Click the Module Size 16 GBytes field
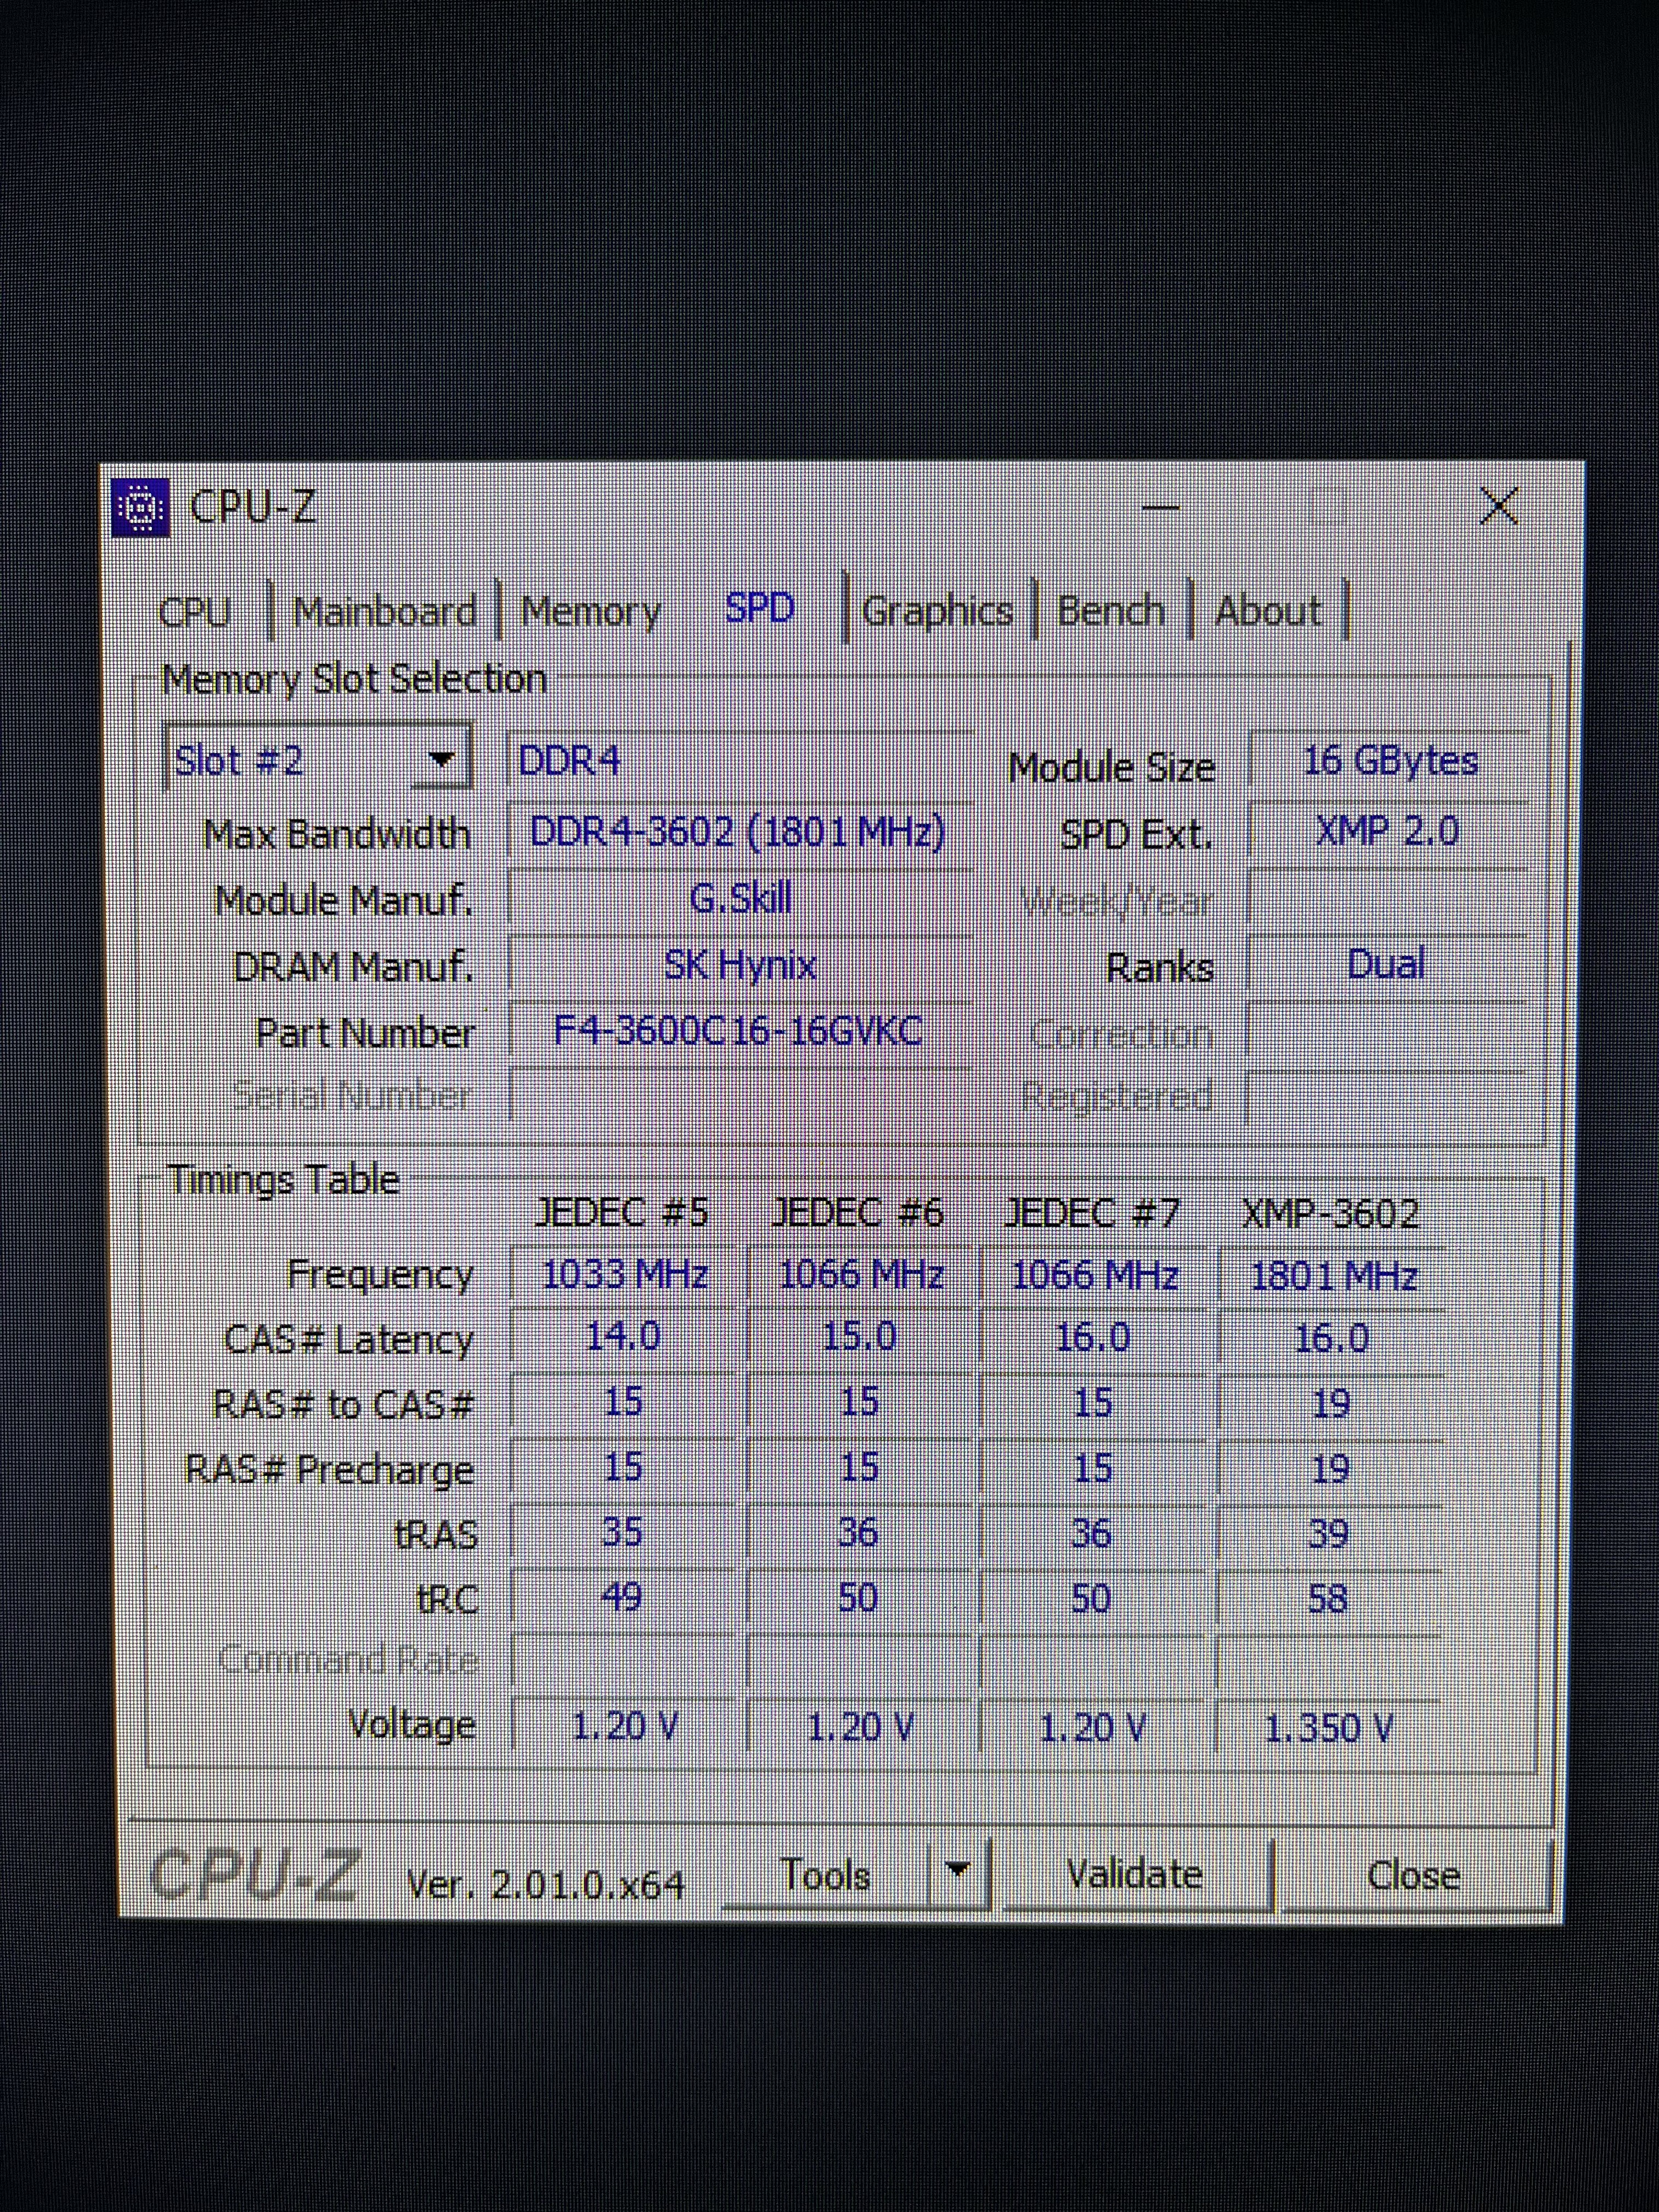The height and width of the screenshot is (2212, 1659). 1389,761
